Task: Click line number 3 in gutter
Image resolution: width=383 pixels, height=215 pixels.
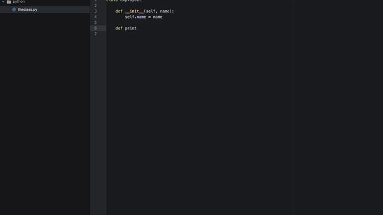Action: point(96,11)
